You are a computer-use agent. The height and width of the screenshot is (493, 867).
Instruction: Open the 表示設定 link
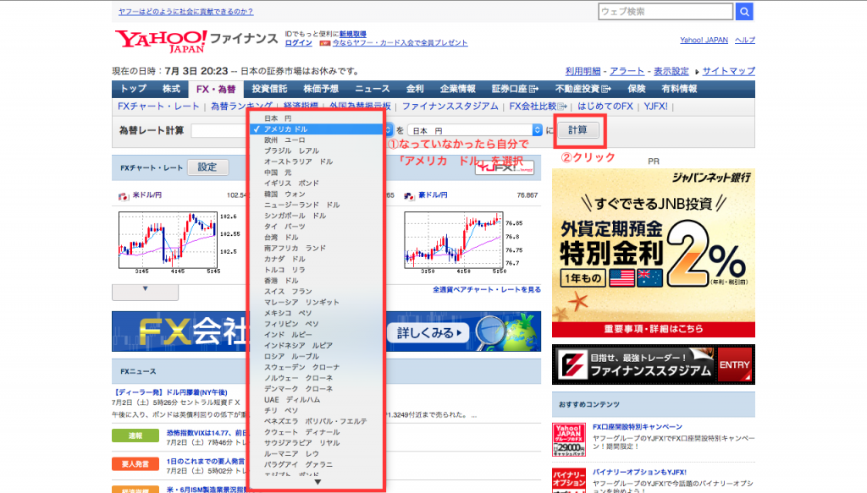671,71
